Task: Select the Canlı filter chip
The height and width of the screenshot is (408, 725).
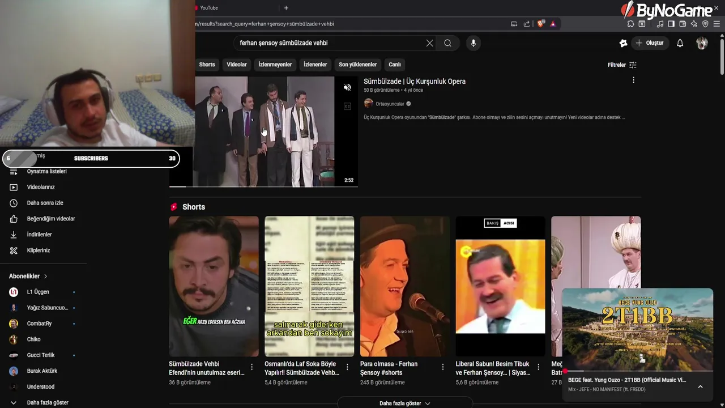Action: [395, 65]
